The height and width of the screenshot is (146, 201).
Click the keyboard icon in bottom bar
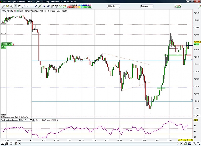tap(3, 144)
